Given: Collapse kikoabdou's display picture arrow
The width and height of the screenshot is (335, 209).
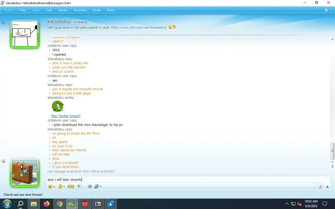Looking at the screenshot, I should click(x=3, y=22).
